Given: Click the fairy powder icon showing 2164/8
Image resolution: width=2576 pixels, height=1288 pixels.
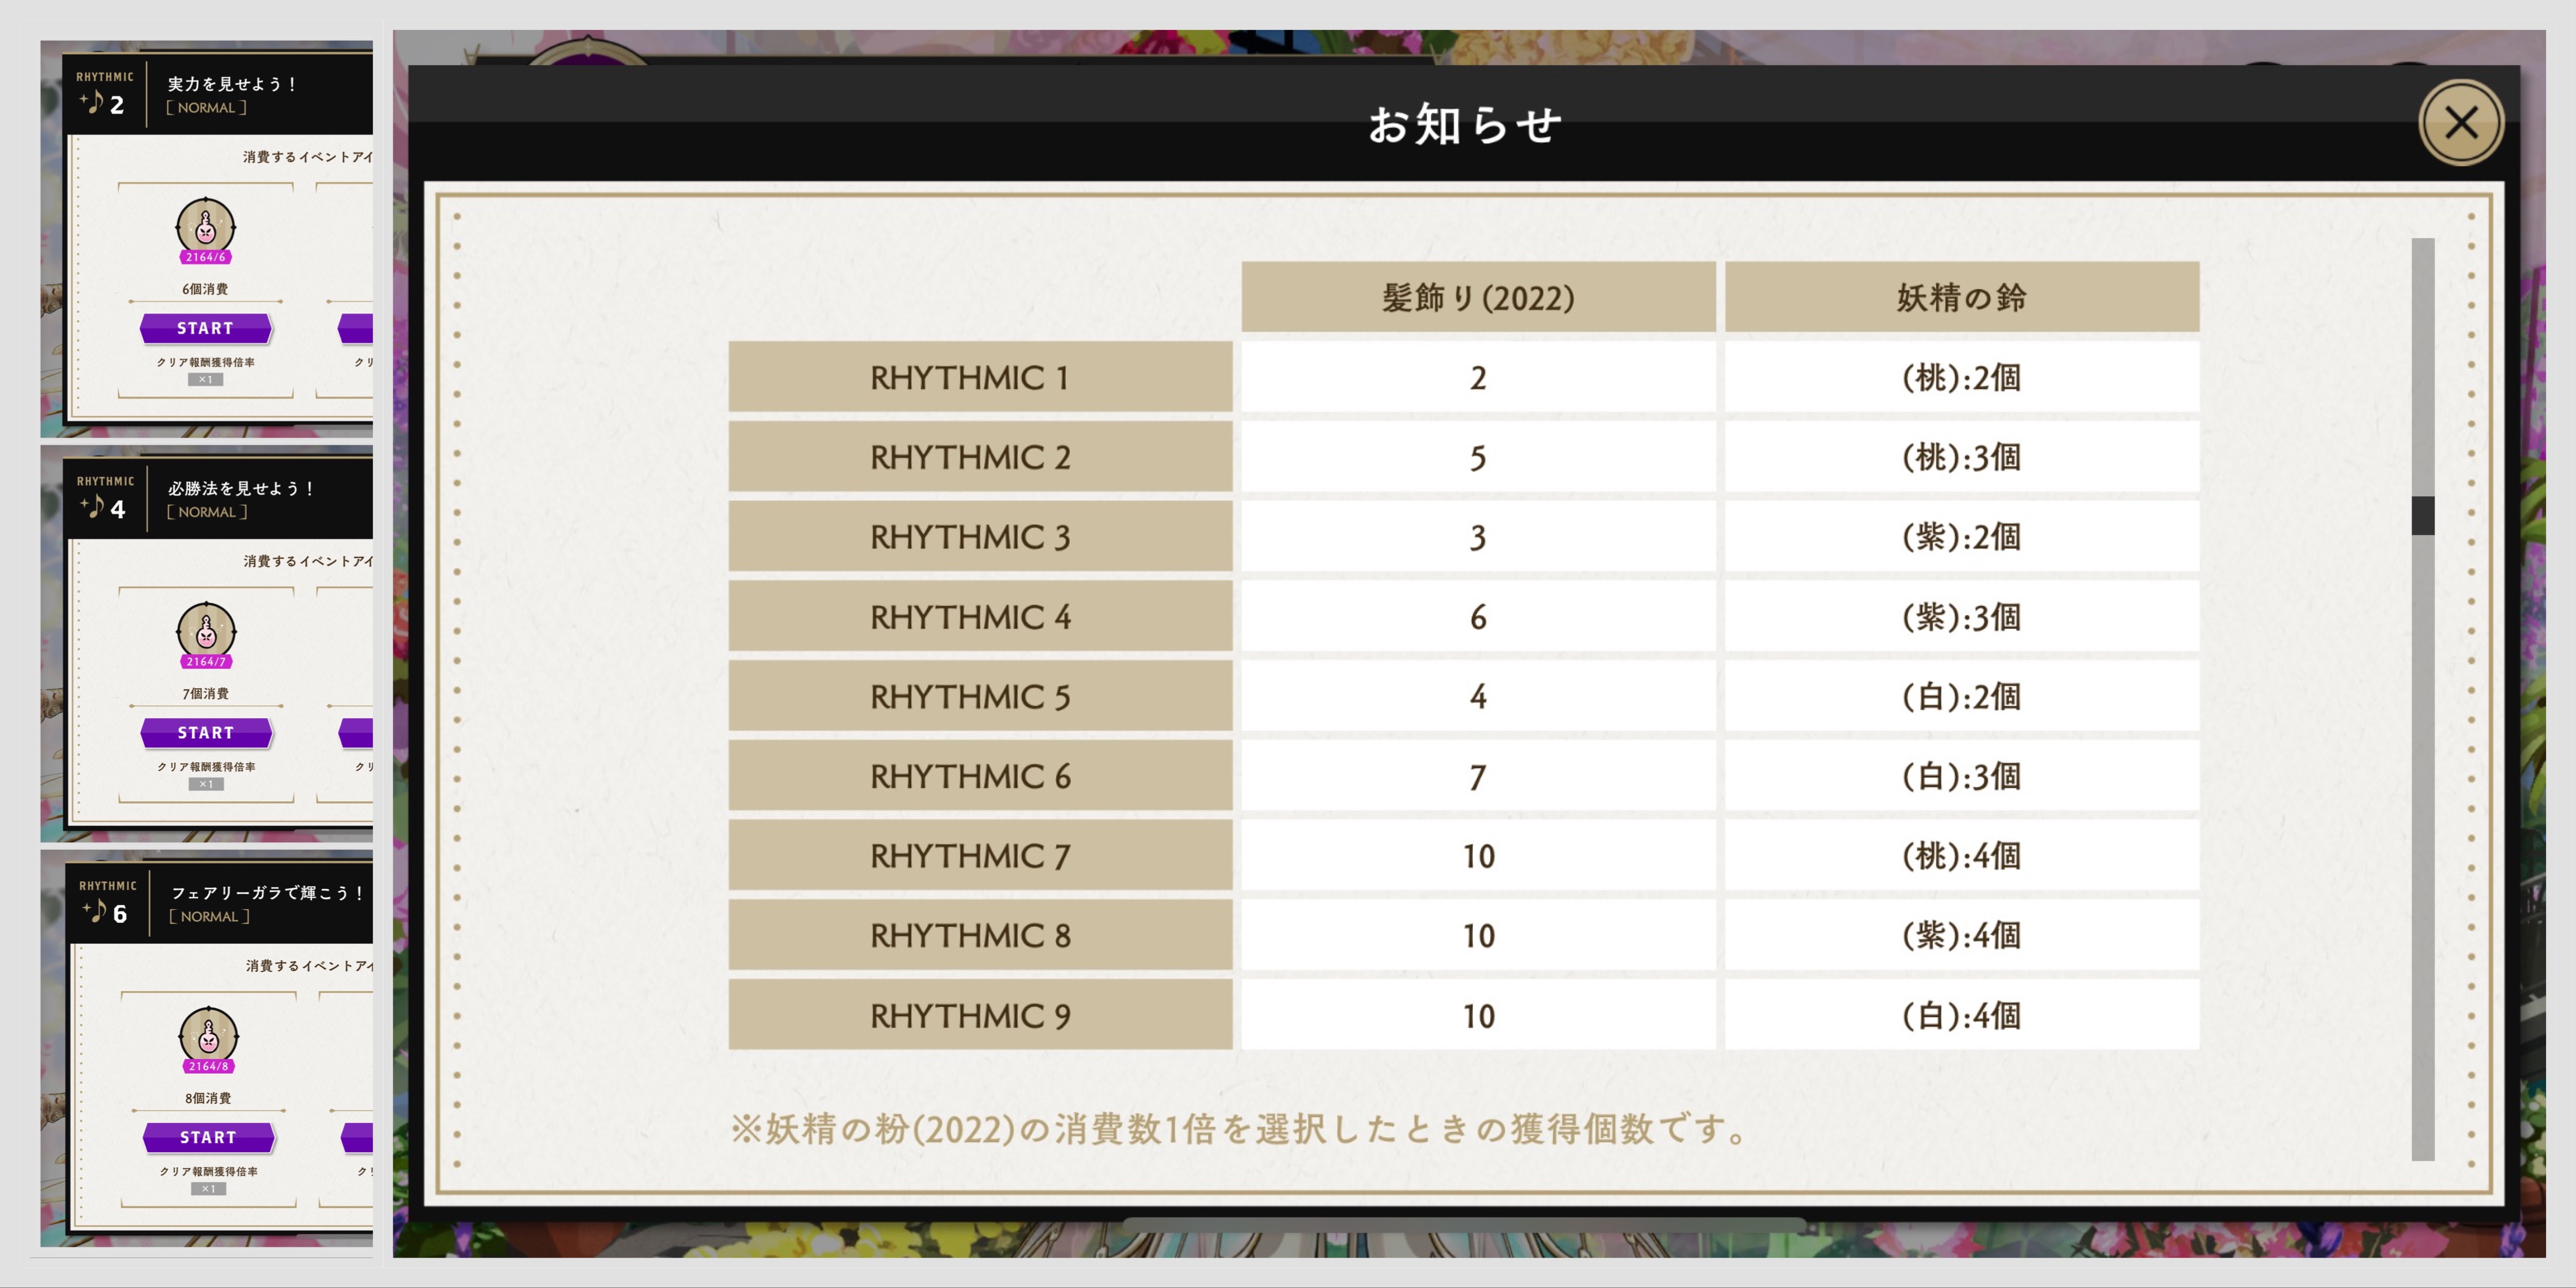Looking at the screenshot, I should pyautogui.click(x=208, y=1037).
